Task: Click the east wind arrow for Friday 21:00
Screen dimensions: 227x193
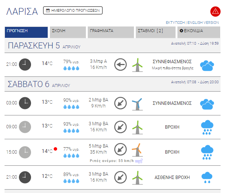Action: pos(120,64)
